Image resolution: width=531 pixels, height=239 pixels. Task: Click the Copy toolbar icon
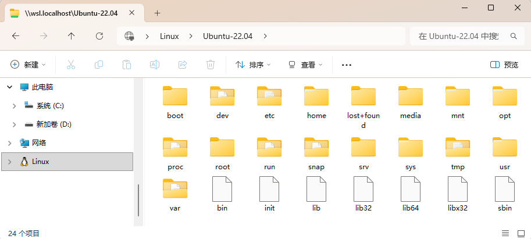tap(99, 65)
